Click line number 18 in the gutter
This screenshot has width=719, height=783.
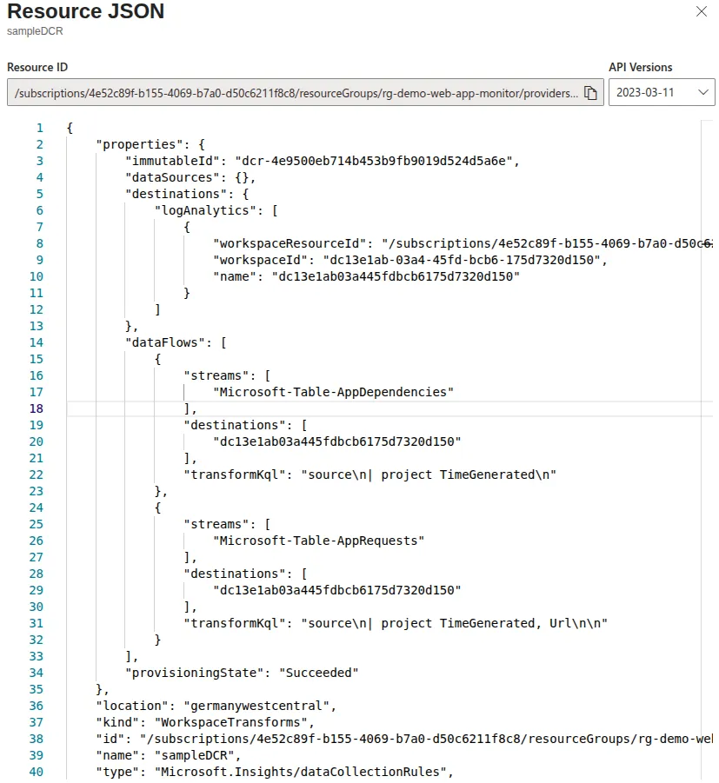click(36, 408)
